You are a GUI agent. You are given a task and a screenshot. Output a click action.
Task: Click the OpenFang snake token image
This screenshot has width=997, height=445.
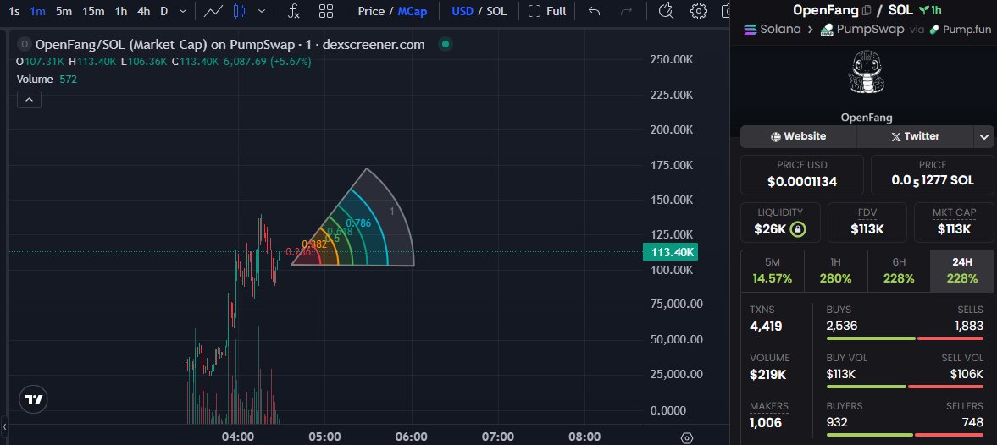pyautogui.click(x=867, y=74)
